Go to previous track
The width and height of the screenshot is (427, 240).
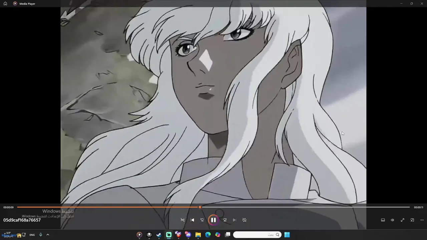point(192,220)
